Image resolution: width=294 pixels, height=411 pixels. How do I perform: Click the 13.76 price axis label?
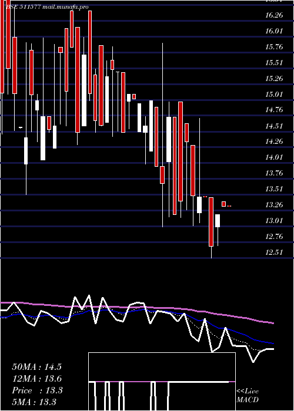(274, 173)
